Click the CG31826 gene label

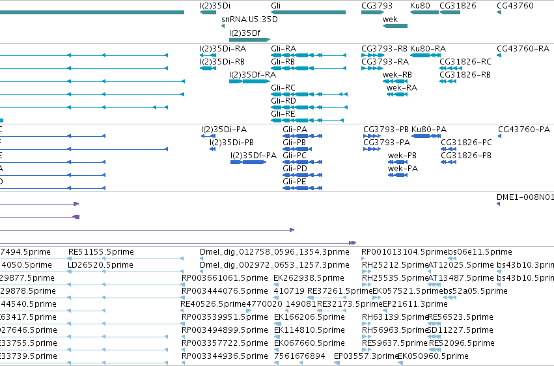(458, 6)
